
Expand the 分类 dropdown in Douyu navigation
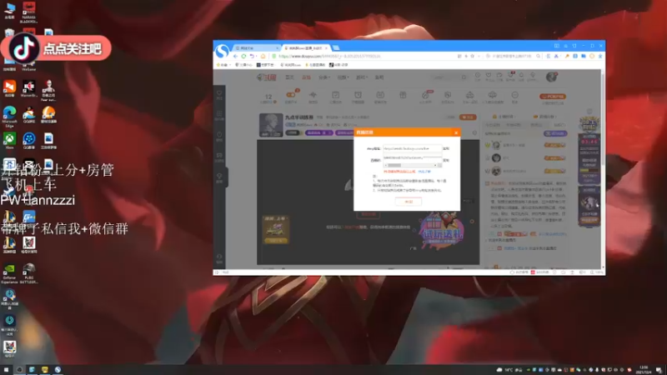coord(324,77)
